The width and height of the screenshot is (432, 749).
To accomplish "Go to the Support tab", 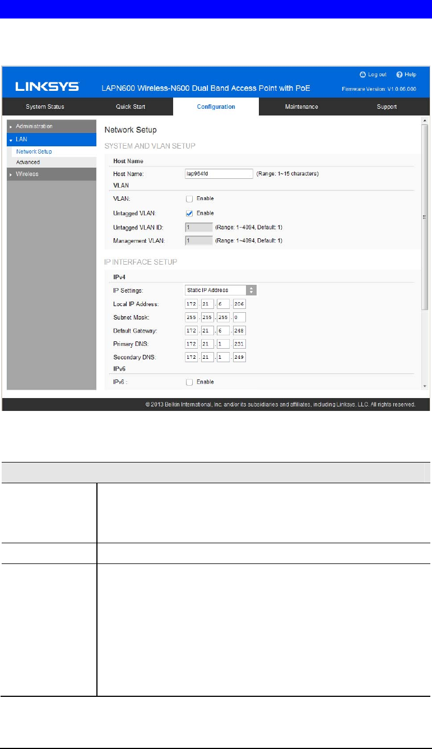I will click(x=387, y=107).
